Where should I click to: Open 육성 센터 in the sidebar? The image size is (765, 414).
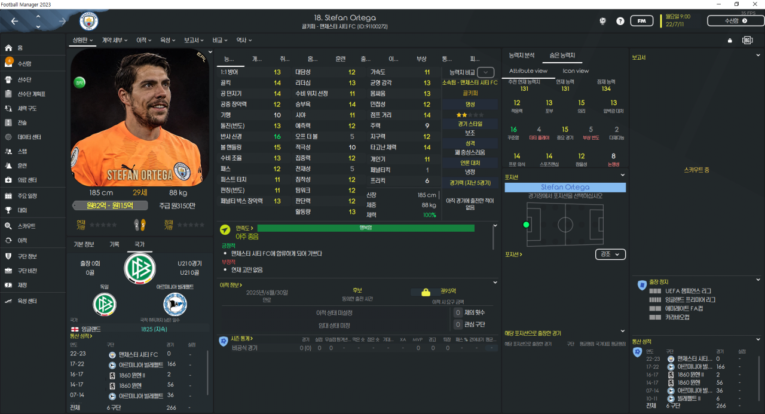(x=27, y=301)
